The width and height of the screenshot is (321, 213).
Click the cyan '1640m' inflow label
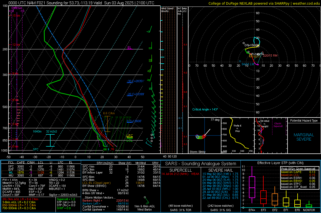tap(37, 131)
